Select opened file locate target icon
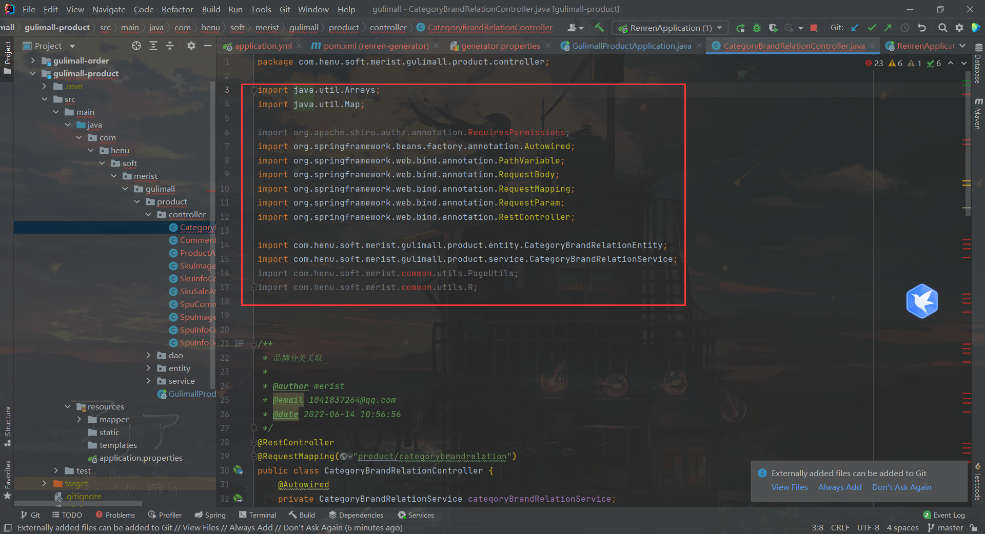Screen dimensions: 985x534 click(136, 46)
